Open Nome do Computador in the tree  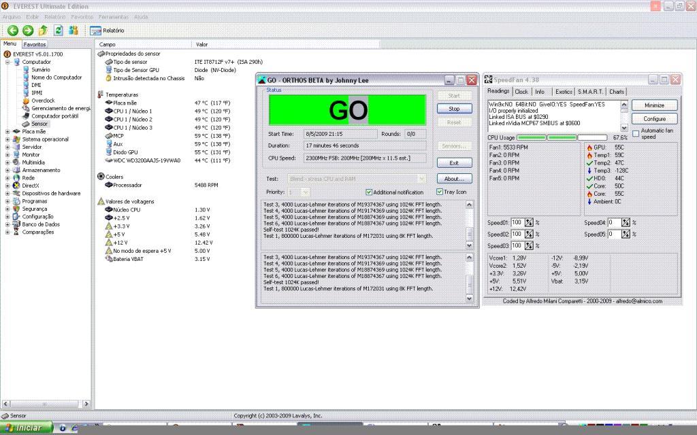tap(56, 77)
